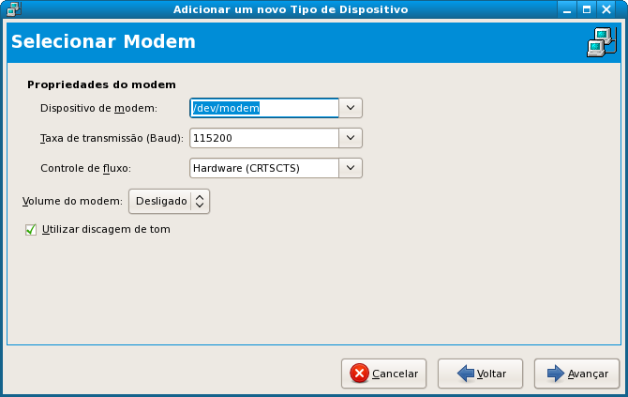Click the 'Volume do modem:' label
Image resolution: width=628 pixels, height=397 pixels.
point(72,201)
